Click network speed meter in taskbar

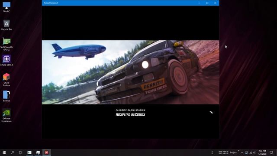(x=223, y=153)
